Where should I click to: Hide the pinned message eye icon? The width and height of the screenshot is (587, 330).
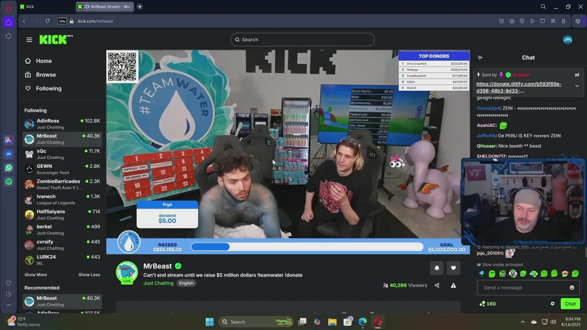click(577, 75)
